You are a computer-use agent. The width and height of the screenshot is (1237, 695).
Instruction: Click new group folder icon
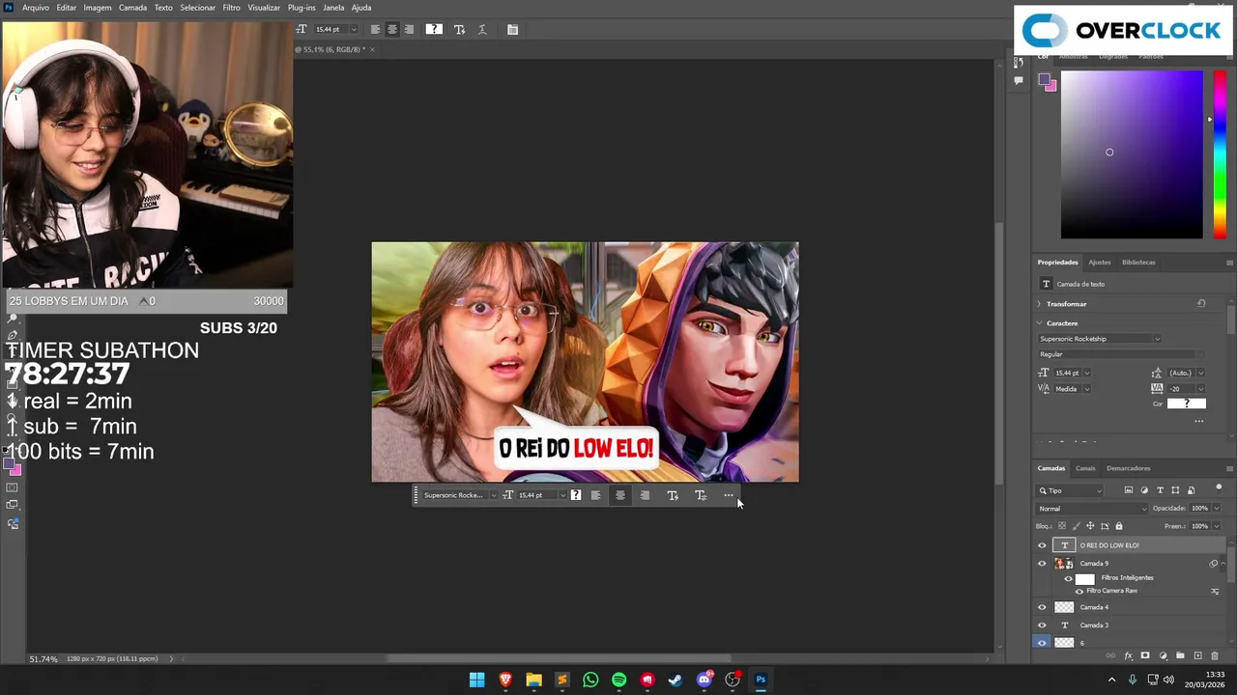coord(1180,656)
